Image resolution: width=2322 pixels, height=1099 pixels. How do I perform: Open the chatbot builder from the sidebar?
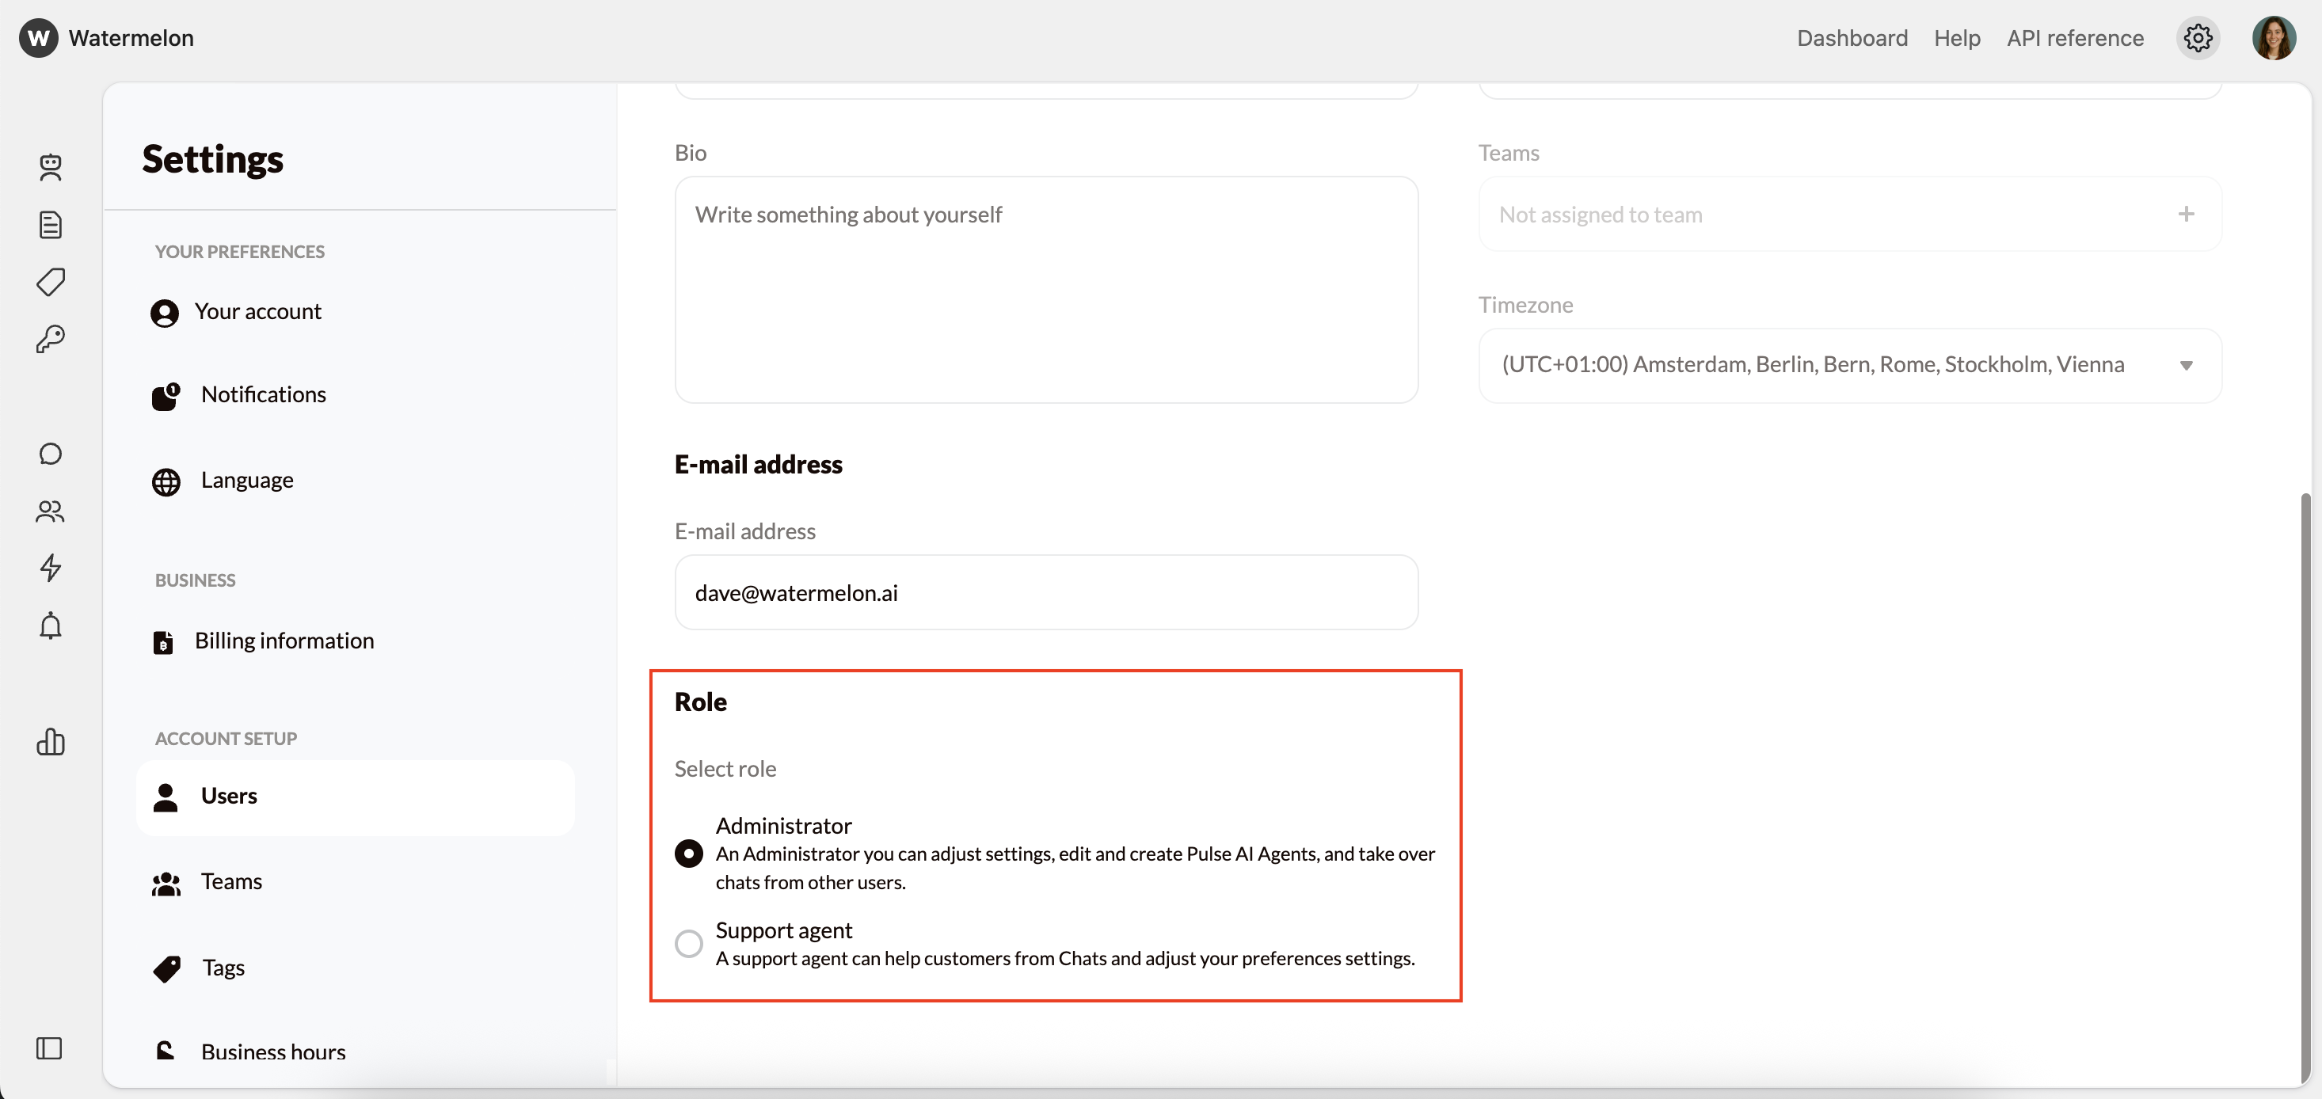coord(51,168)
